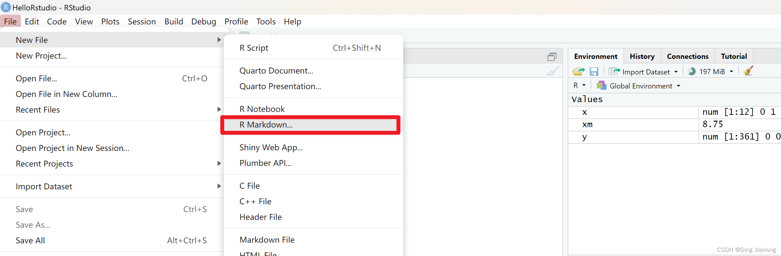Click the Import Dataset table icon
The image size is (781, 256).
click(614, 72)
